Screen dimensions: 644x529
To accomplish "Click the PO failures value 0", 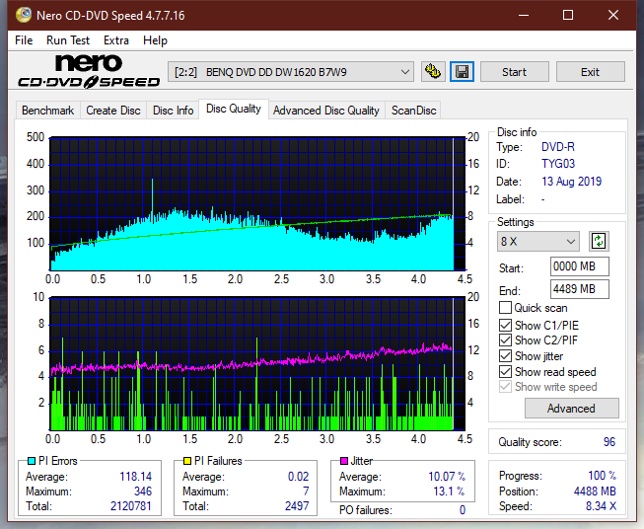I will pyautogui.click(x=463, y=510).
